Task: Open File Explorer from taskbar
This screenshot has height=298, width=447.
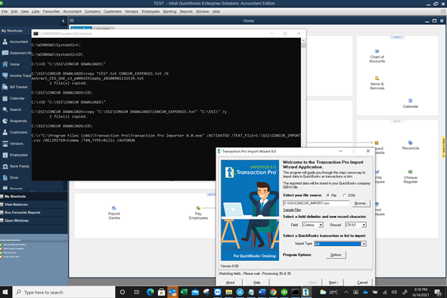Action: [228, 292]
